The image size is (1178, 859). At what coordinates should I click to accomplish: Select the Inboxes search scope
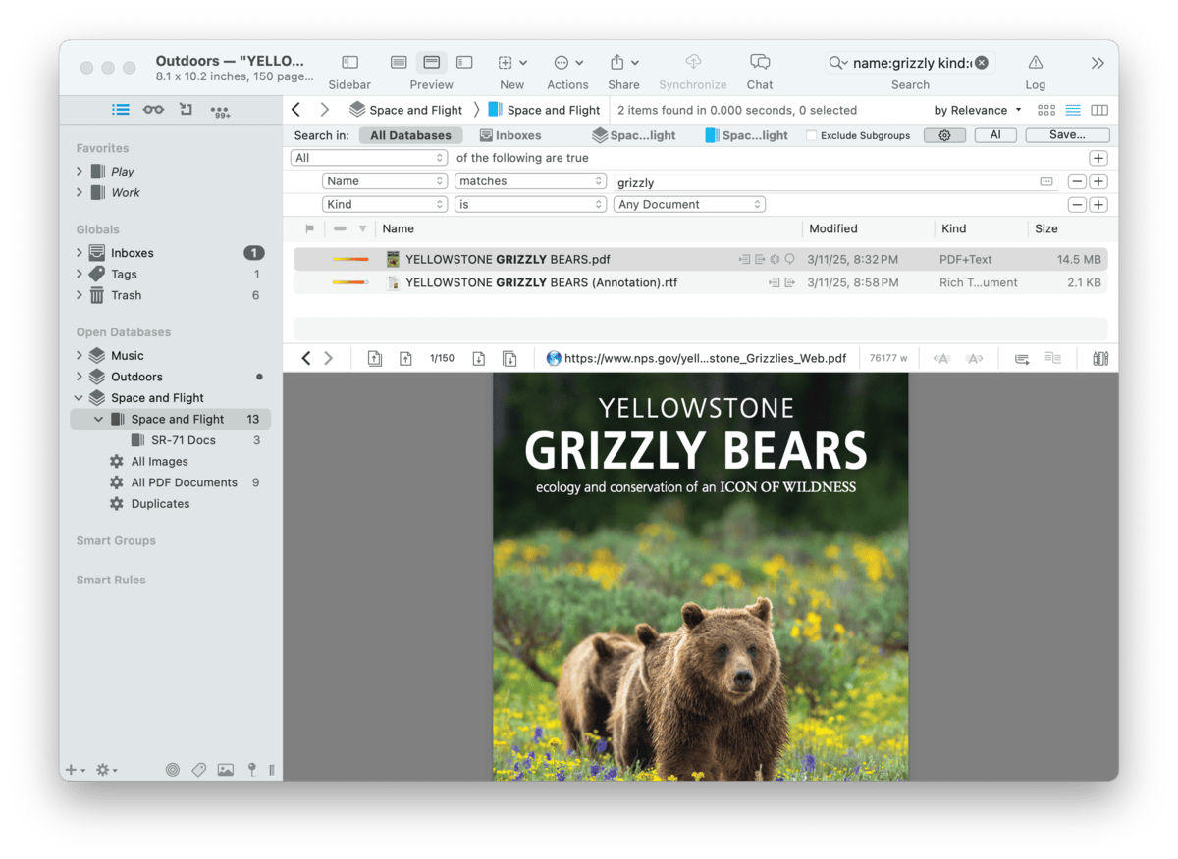[x=510, y=135]
